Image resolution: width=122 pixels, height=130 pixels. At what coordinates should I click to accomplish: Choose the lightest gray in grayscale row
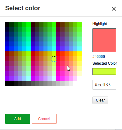pos(71,84)
